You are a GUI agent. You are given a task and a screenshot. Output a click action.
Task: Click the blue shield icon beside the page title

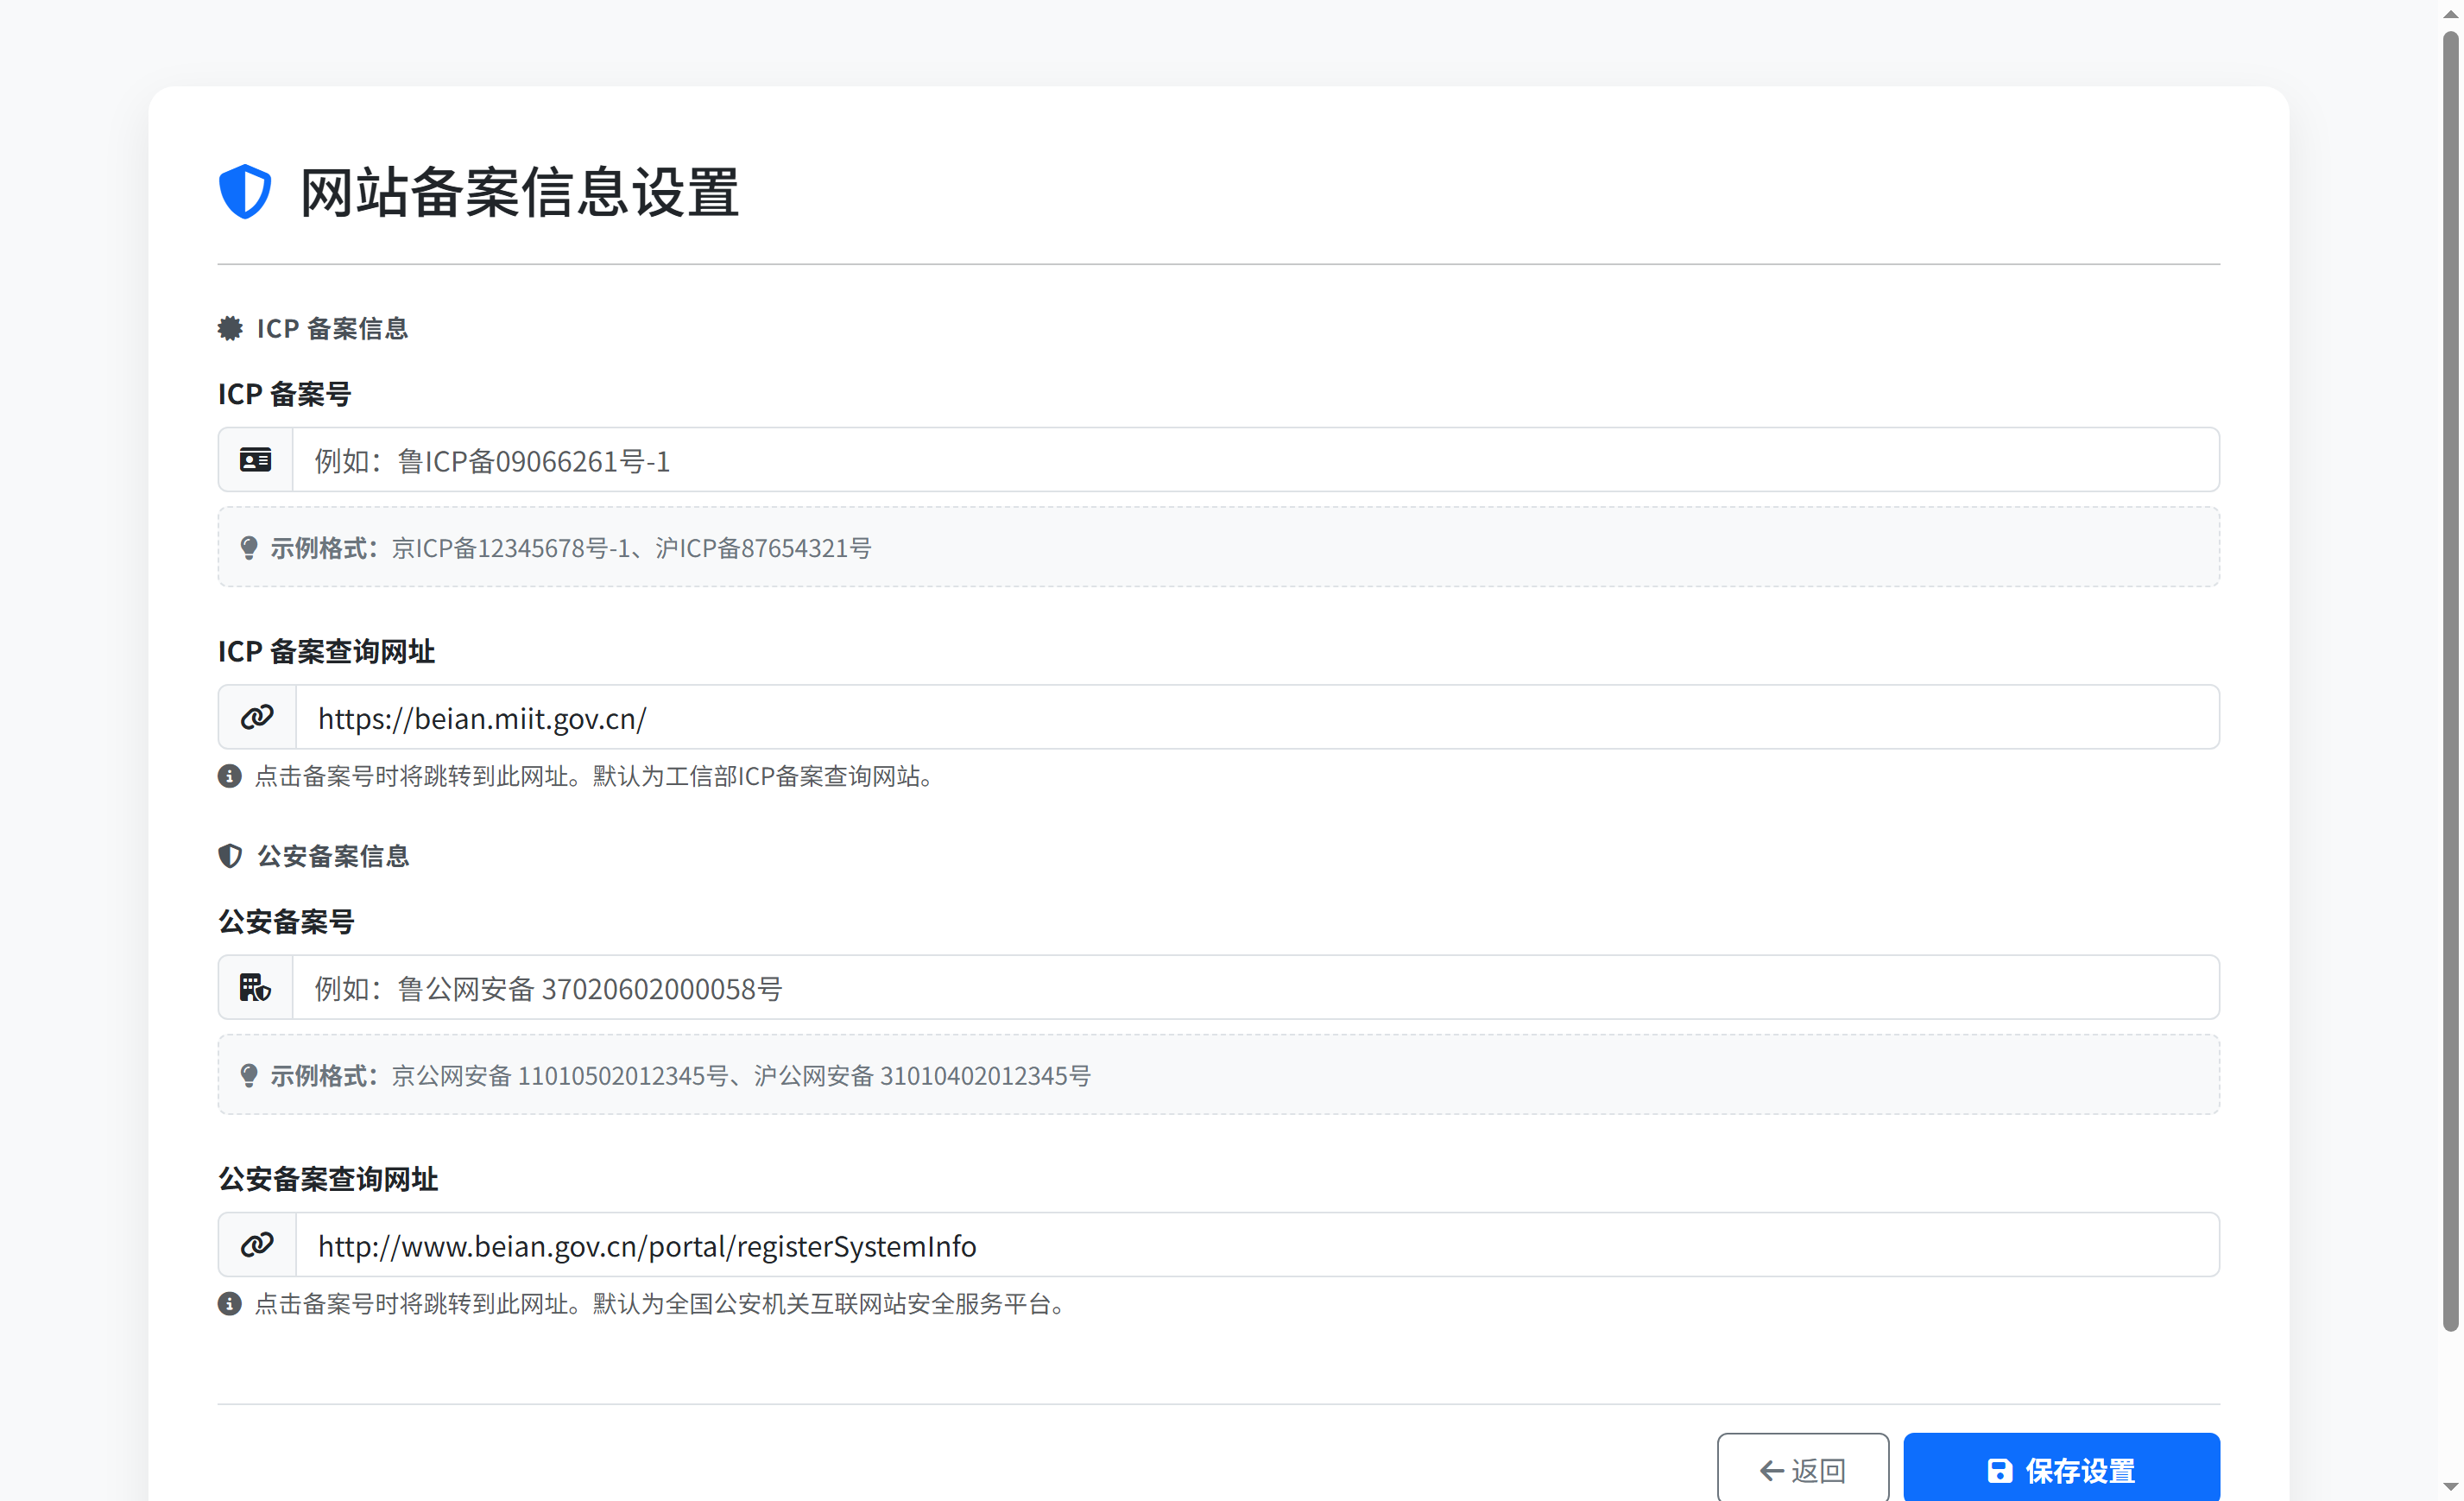(245, 190)
